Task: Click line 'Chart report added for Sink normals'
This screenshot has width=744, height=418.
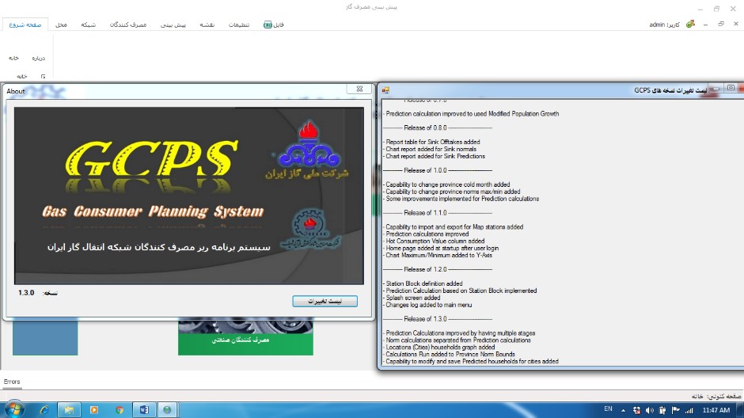Action: click(430, 149)
